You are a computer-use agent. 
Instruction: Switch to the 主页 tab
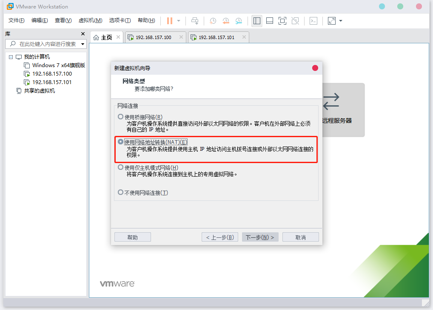107,37
